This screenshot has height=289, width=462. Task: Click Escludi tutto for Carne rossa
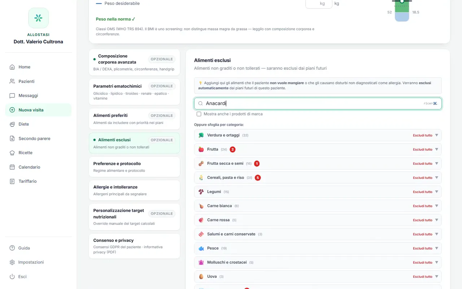coord(423,220)
